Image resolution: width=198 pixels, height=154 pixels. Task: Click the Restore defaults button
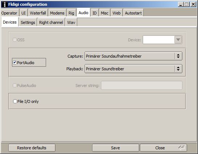(32, 148)
